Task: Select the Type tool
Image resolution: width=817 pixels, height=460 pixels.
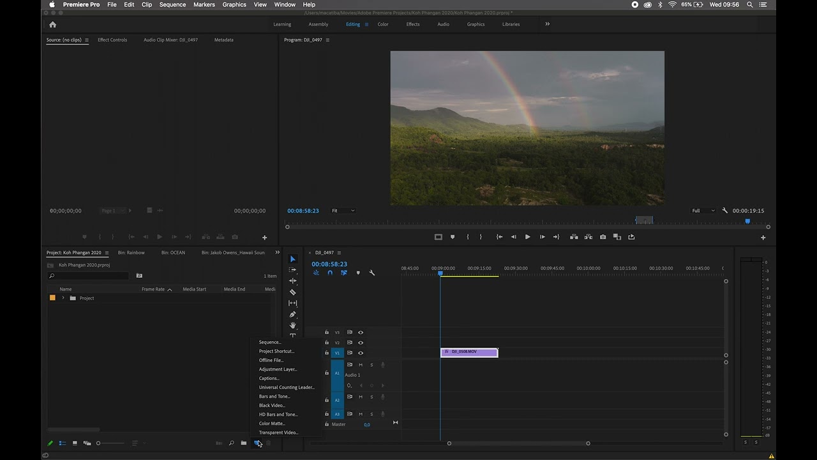Action: click(x=292, y=335)
